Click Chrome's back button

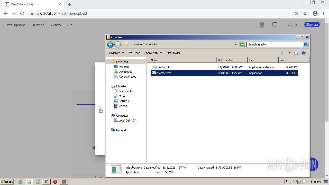(6, 13)
